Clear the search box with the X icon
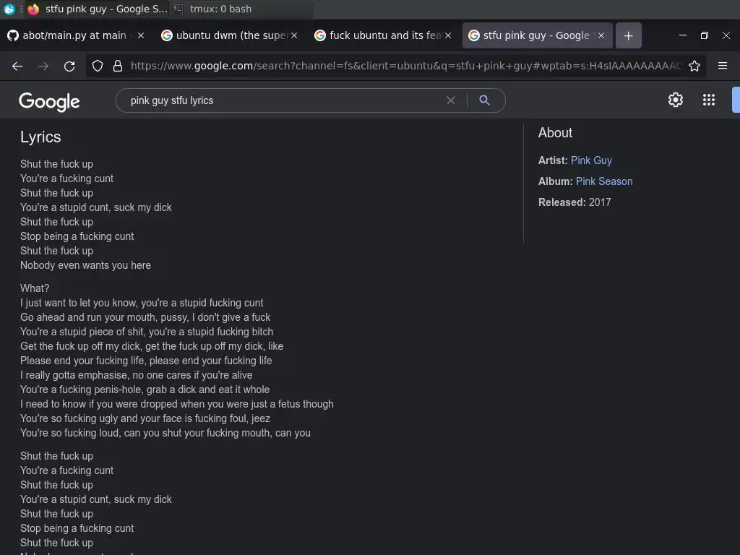This screenshot has height=555, width=740. [451, 100]
